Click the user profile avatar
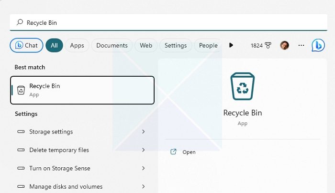The height and width of the screenshot is (193, 335). tap(284, 45)
